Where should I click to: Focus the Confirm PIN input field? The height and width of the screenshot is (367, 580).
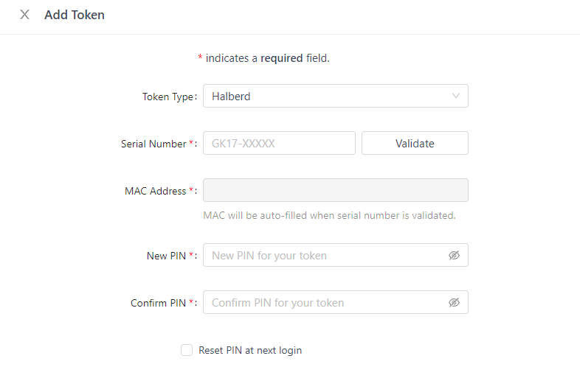325,303
